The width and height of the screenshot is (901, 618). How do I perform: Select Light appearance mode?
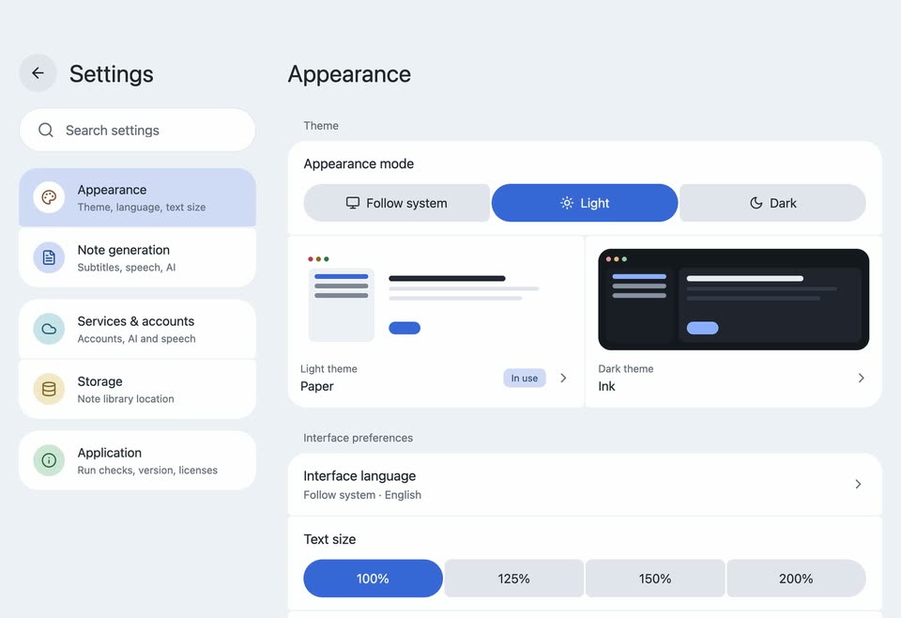(x=585, y=203)
